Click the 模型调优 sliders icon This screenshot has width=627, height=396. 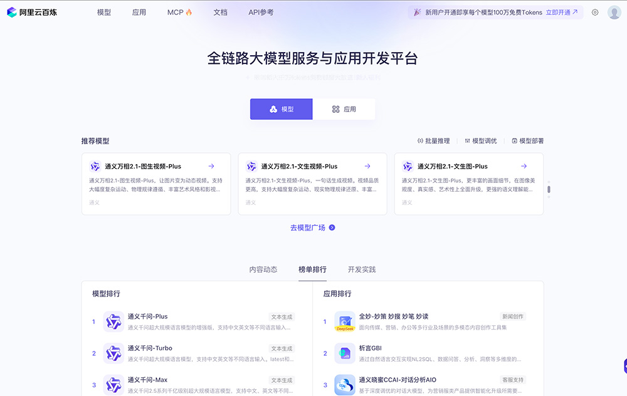click(x=467, y=140)
